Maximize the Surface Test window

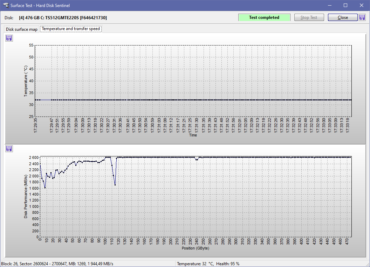point(345,5)
